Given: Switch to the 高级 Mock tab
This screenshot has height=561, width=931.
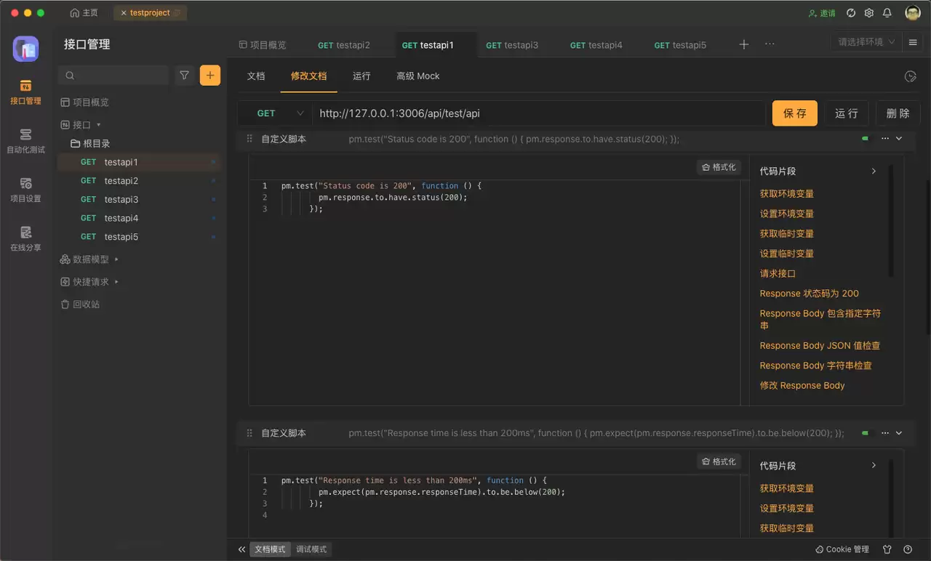Looking at the screenshot, I should [417, 76].
